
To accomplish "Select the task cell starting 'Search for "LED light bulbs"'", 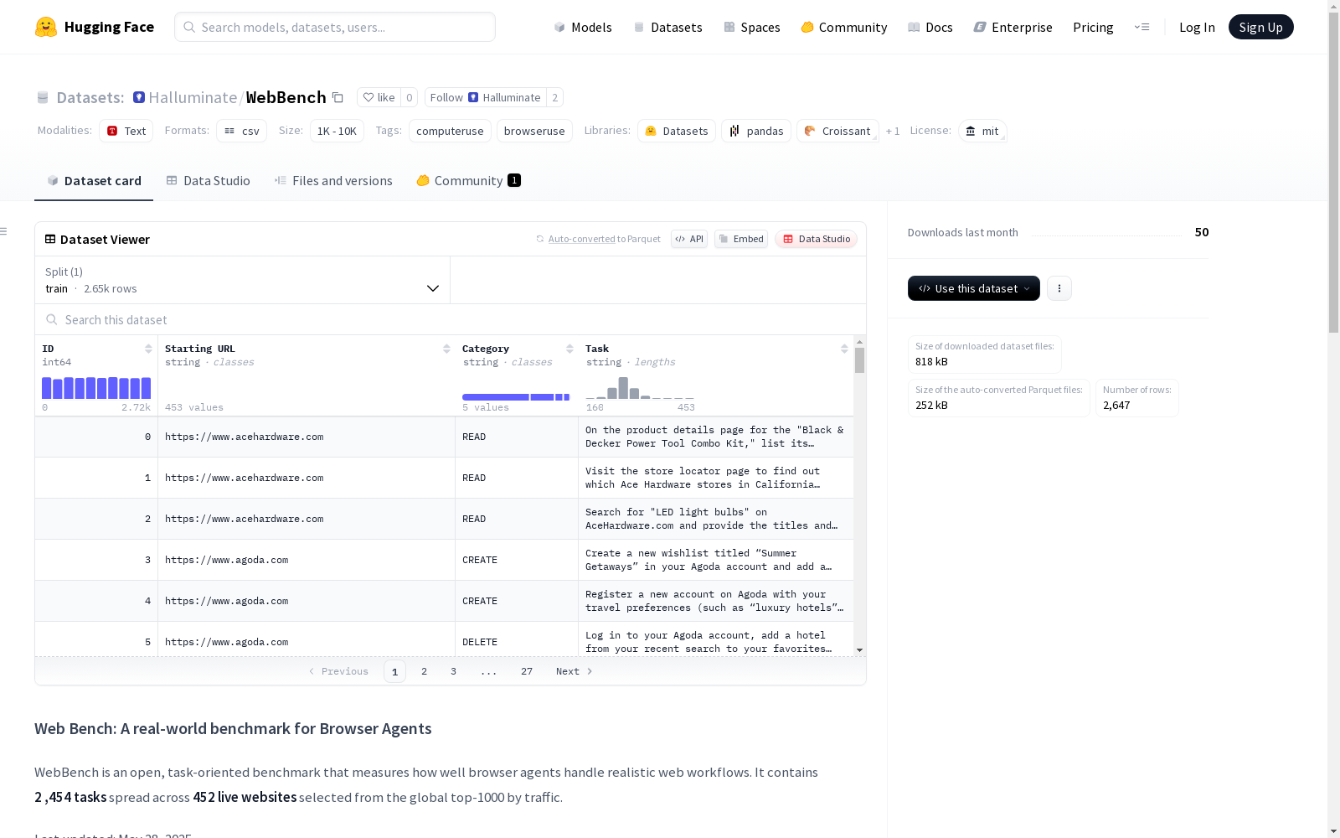I will [716, 519].
